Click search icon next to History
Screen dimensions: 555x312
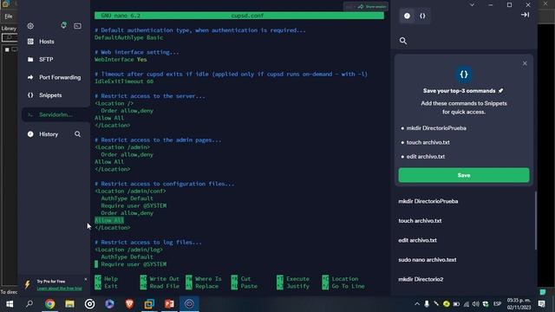click(x=77, y=134)
